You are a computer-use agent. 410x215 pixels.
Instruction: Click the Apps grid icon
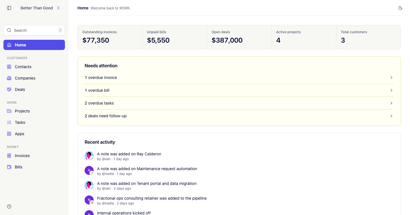(x=9, y=134)
